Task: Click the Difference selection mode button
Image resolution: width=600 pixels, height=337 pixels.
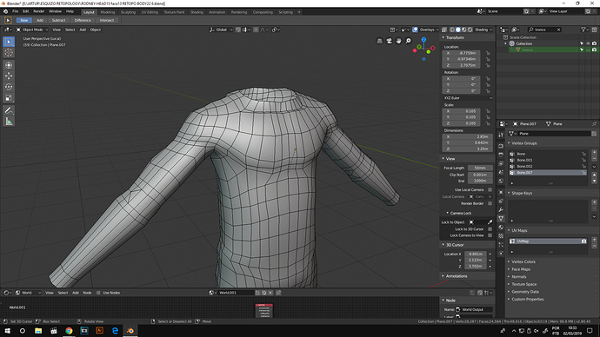Action: [x=83, y=20]
